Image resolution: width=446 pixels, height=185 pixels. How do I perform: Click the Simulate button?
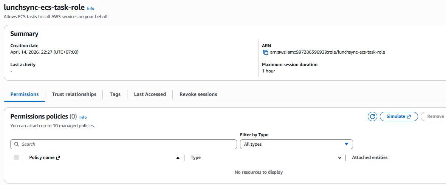tap(398, 117)
